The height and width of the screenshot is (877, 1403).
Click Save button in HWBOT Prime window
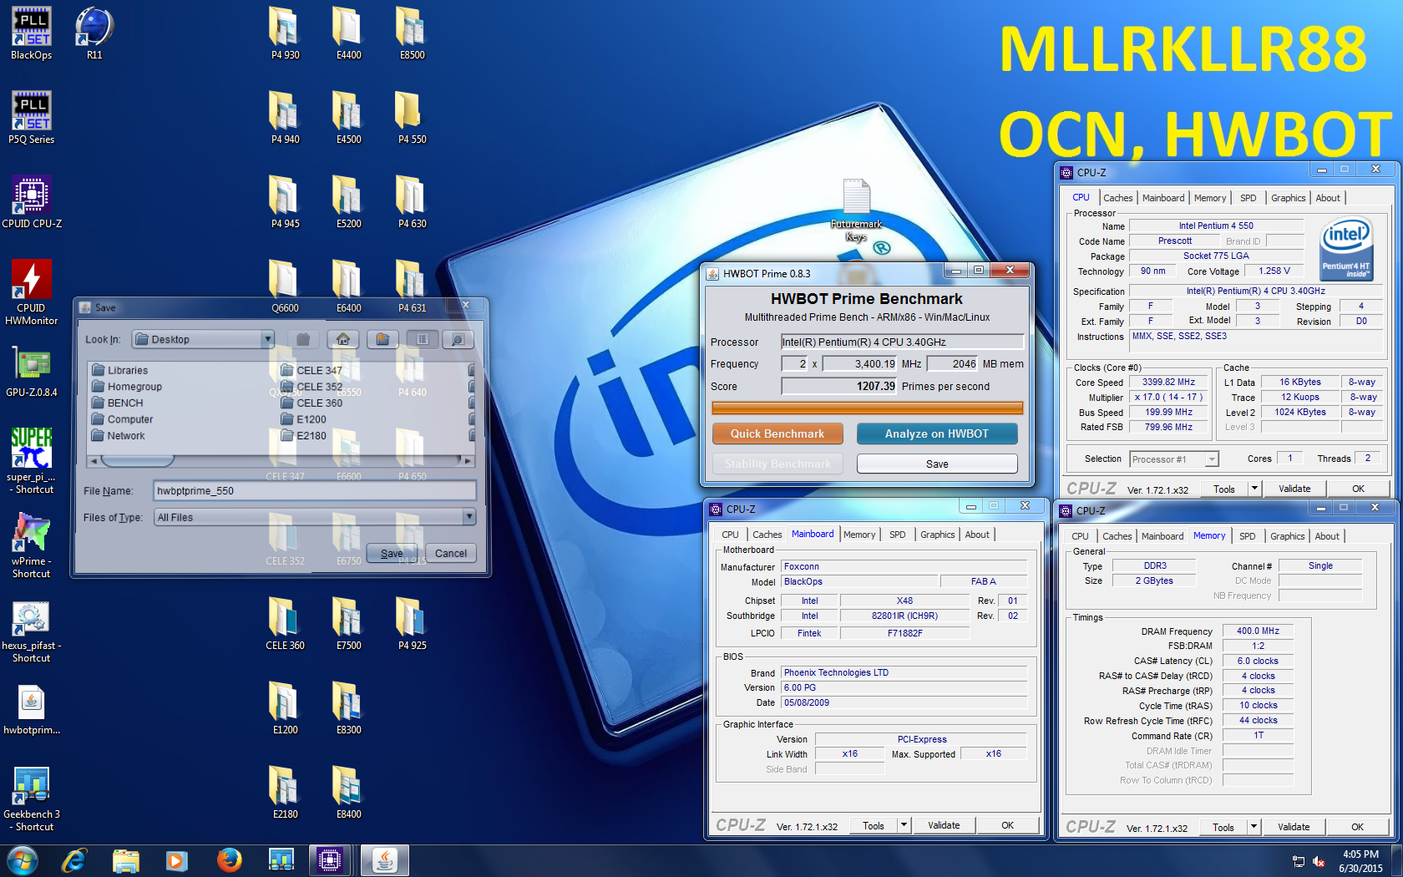937,464
